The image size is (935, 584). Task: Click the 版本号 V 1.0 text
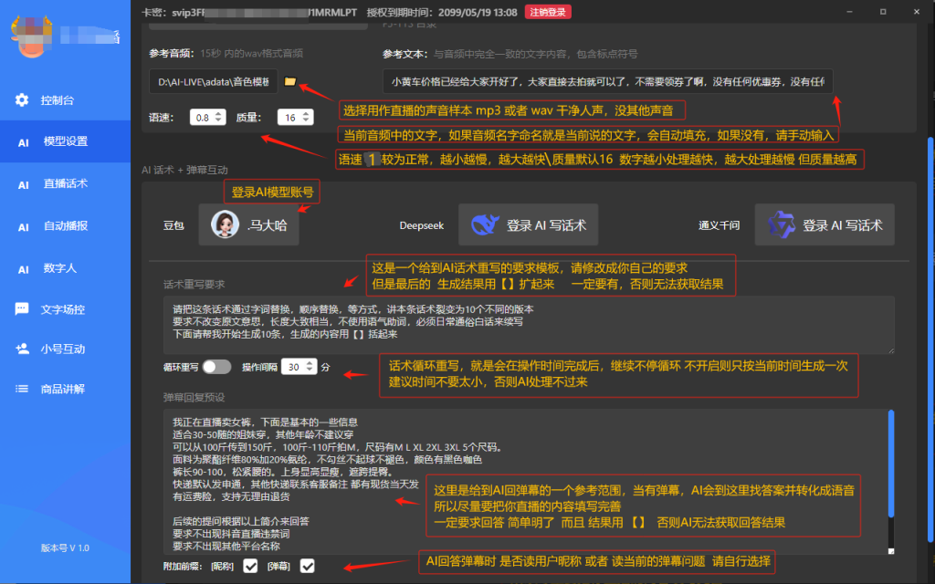pyautogui.click(x=65, y=547)
